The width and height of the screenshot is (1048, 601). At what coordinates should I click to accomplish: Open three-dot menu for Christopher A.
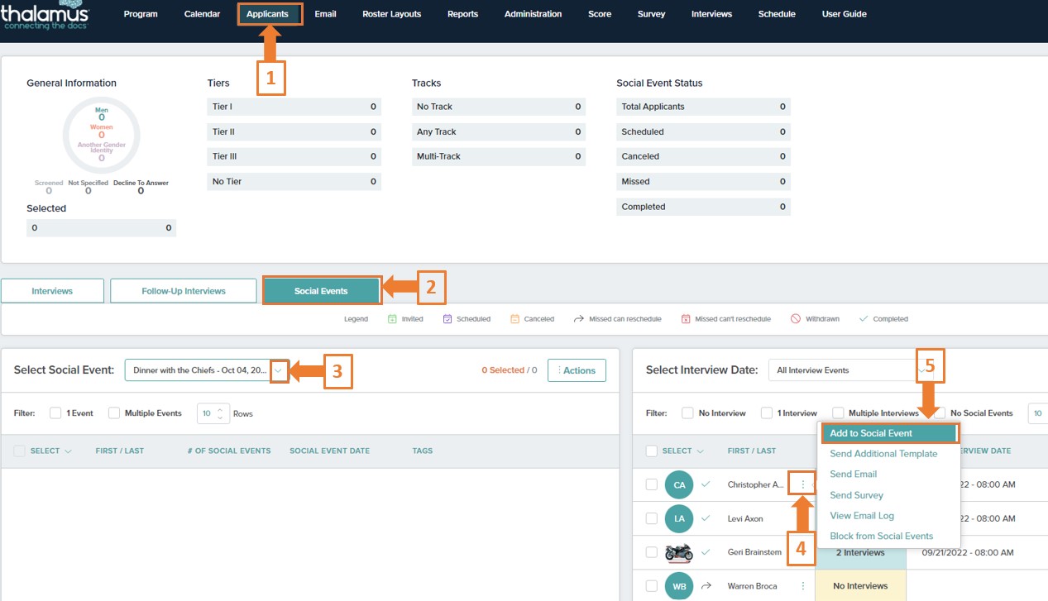coord(802,484)
